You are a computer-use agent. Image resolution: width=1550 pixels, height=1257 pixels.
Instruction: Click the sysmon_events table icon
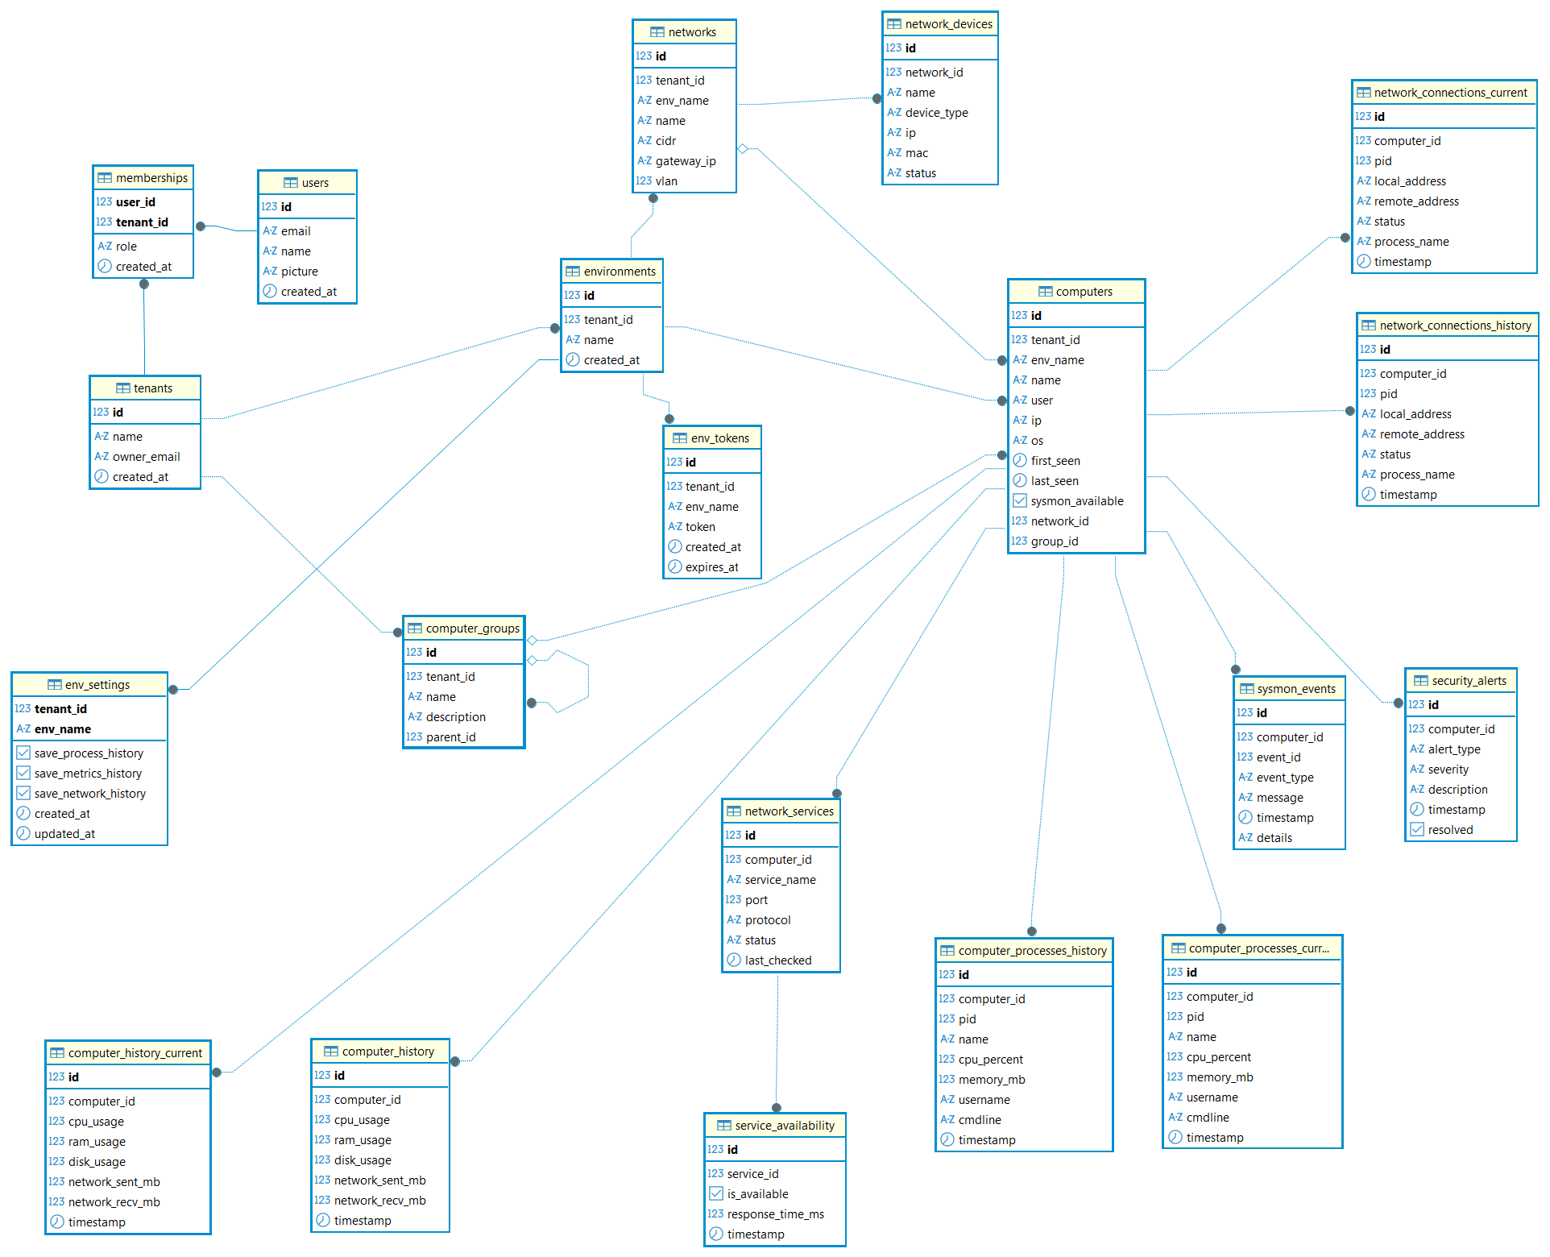pos(1247,689)
